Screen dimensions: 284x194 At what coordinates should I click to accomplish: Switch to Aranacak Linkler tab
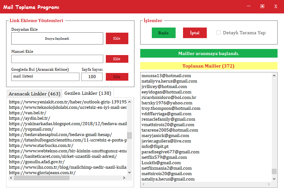click(34, 94)
